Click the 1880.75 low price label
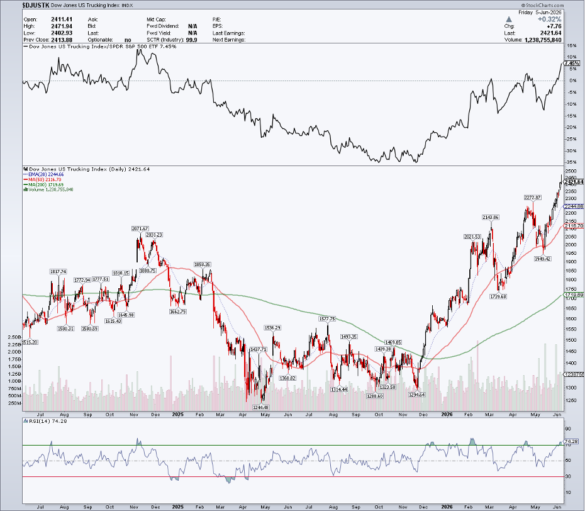 147,271
